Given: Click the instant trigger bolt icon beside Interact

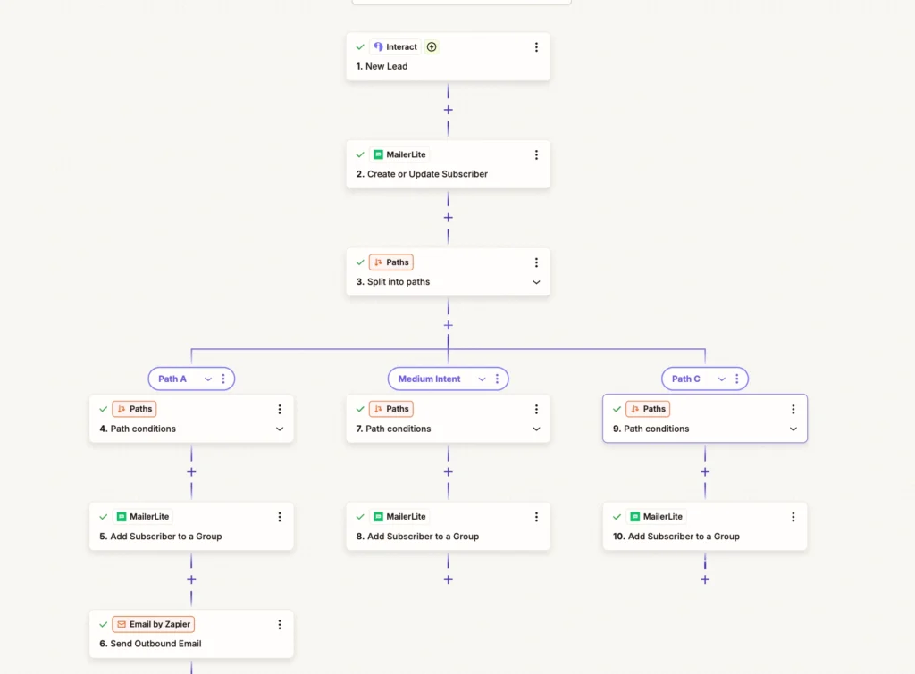Looking at the screenshot, I should [x=432, y=46].
